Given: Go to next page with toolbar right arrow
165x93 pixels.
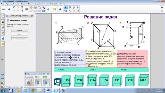Looking at the screenshot, I should coord(9,9).
